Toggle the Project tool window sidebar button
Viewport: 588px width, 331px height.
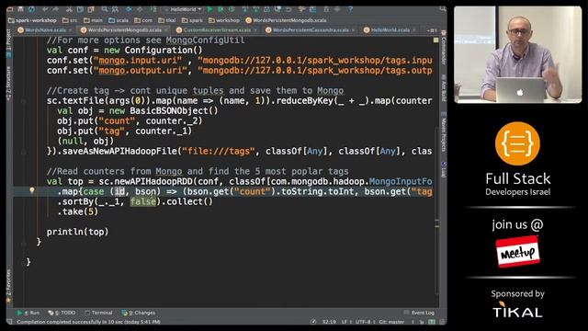tap(9, 42)
